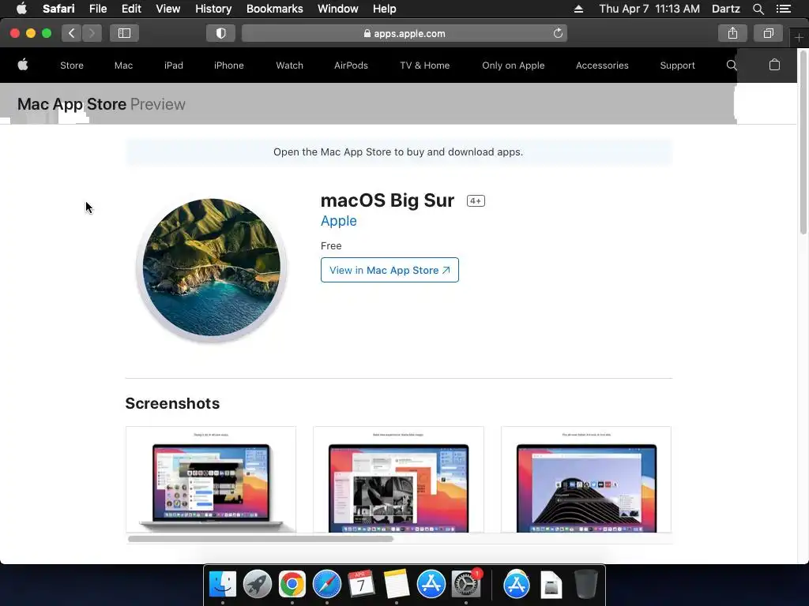Open the shopping bag icon

click(x=774, y=65)
